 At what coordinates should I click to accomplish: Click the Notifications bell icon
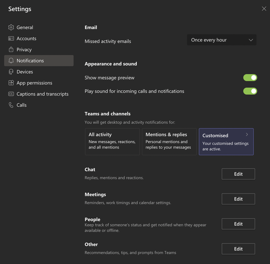[11, 60]
